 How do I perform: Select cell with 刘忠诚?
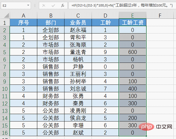point(78,89)
